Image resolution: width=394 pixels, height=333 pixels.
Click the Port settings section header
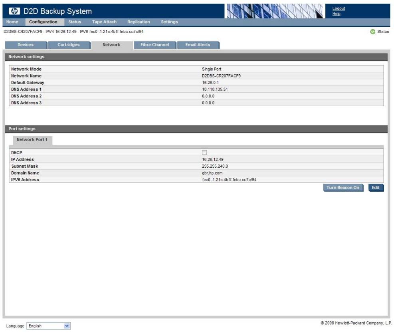[x=196, y=129]
